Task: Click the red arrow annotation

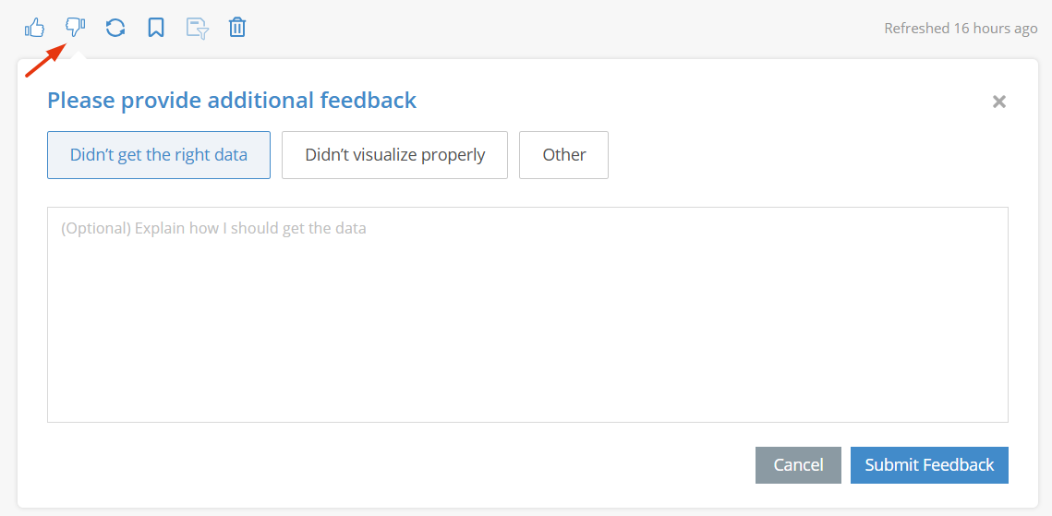Action: pyautogui.click(x=46, y=60)
